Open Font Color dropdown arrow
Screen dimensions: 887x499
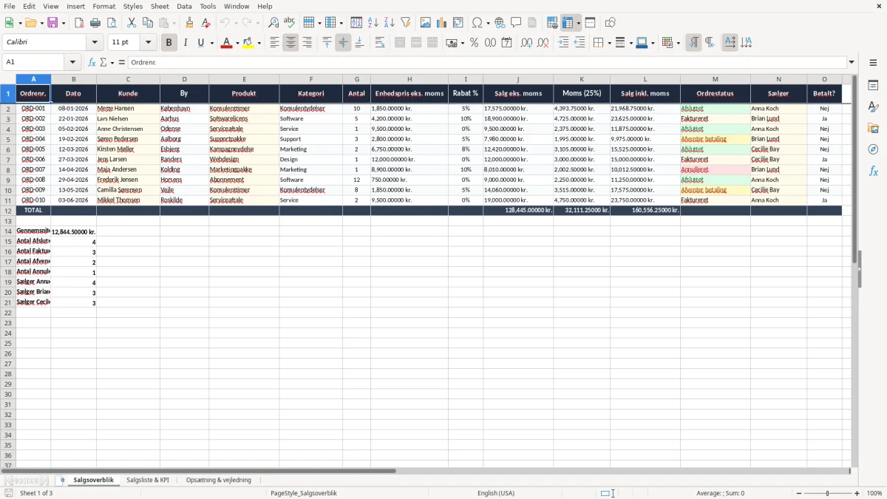[x=237, y=43]
